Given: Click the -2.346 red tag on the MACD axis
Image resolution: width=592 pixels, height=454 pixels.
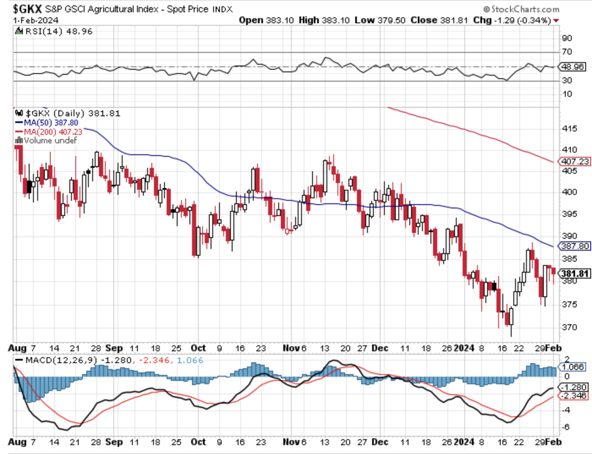Looking at the screenshot, I should point(573,396).
